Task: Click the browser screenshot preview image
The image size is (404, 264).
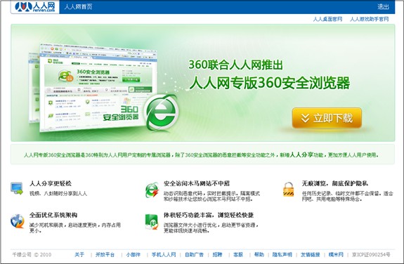Action: (93, 88)
